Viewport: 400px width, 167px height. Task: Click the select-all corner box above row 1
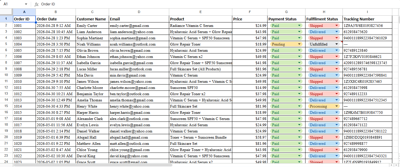tap(6, 12)
